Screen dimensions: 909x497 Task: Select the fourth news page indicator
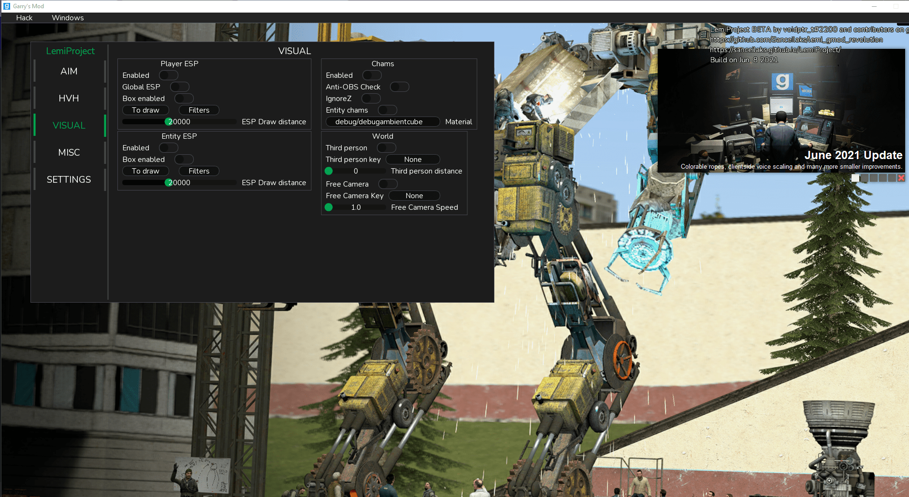[883, 178]
